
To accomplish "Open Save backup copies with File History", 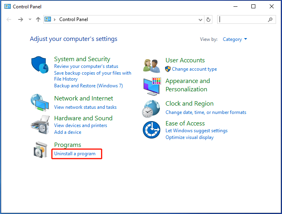I will tap(93, 76).
